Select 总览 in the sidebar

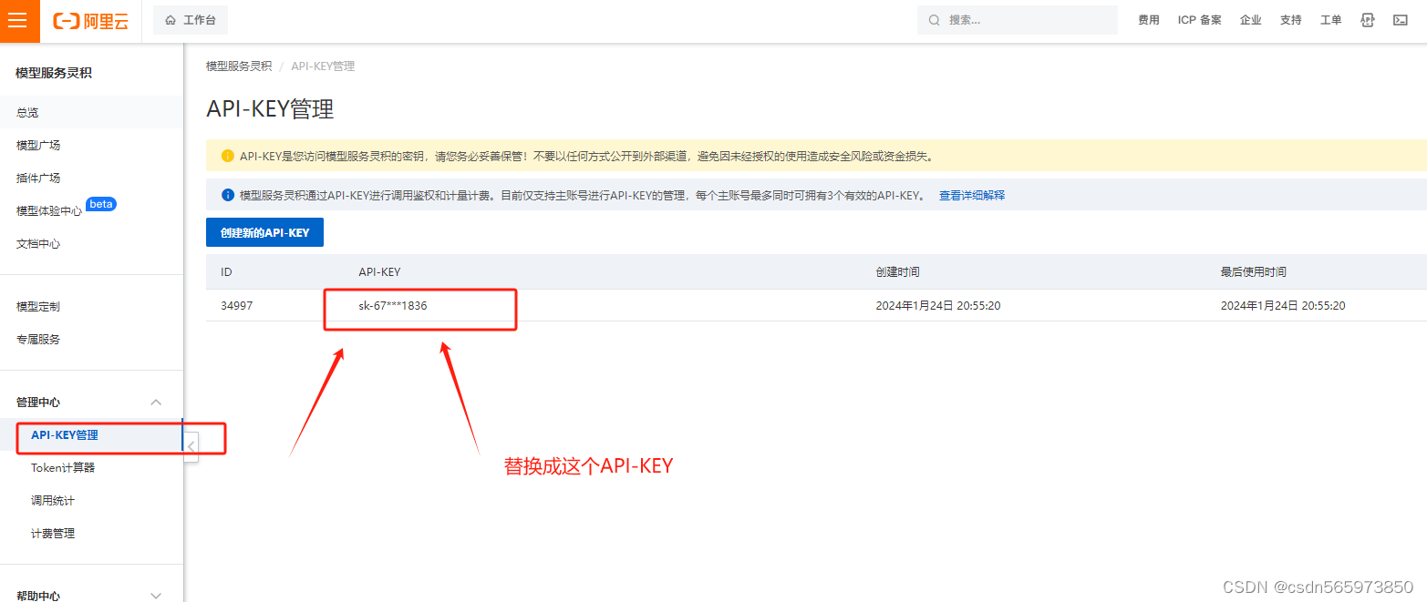point(91,112)
